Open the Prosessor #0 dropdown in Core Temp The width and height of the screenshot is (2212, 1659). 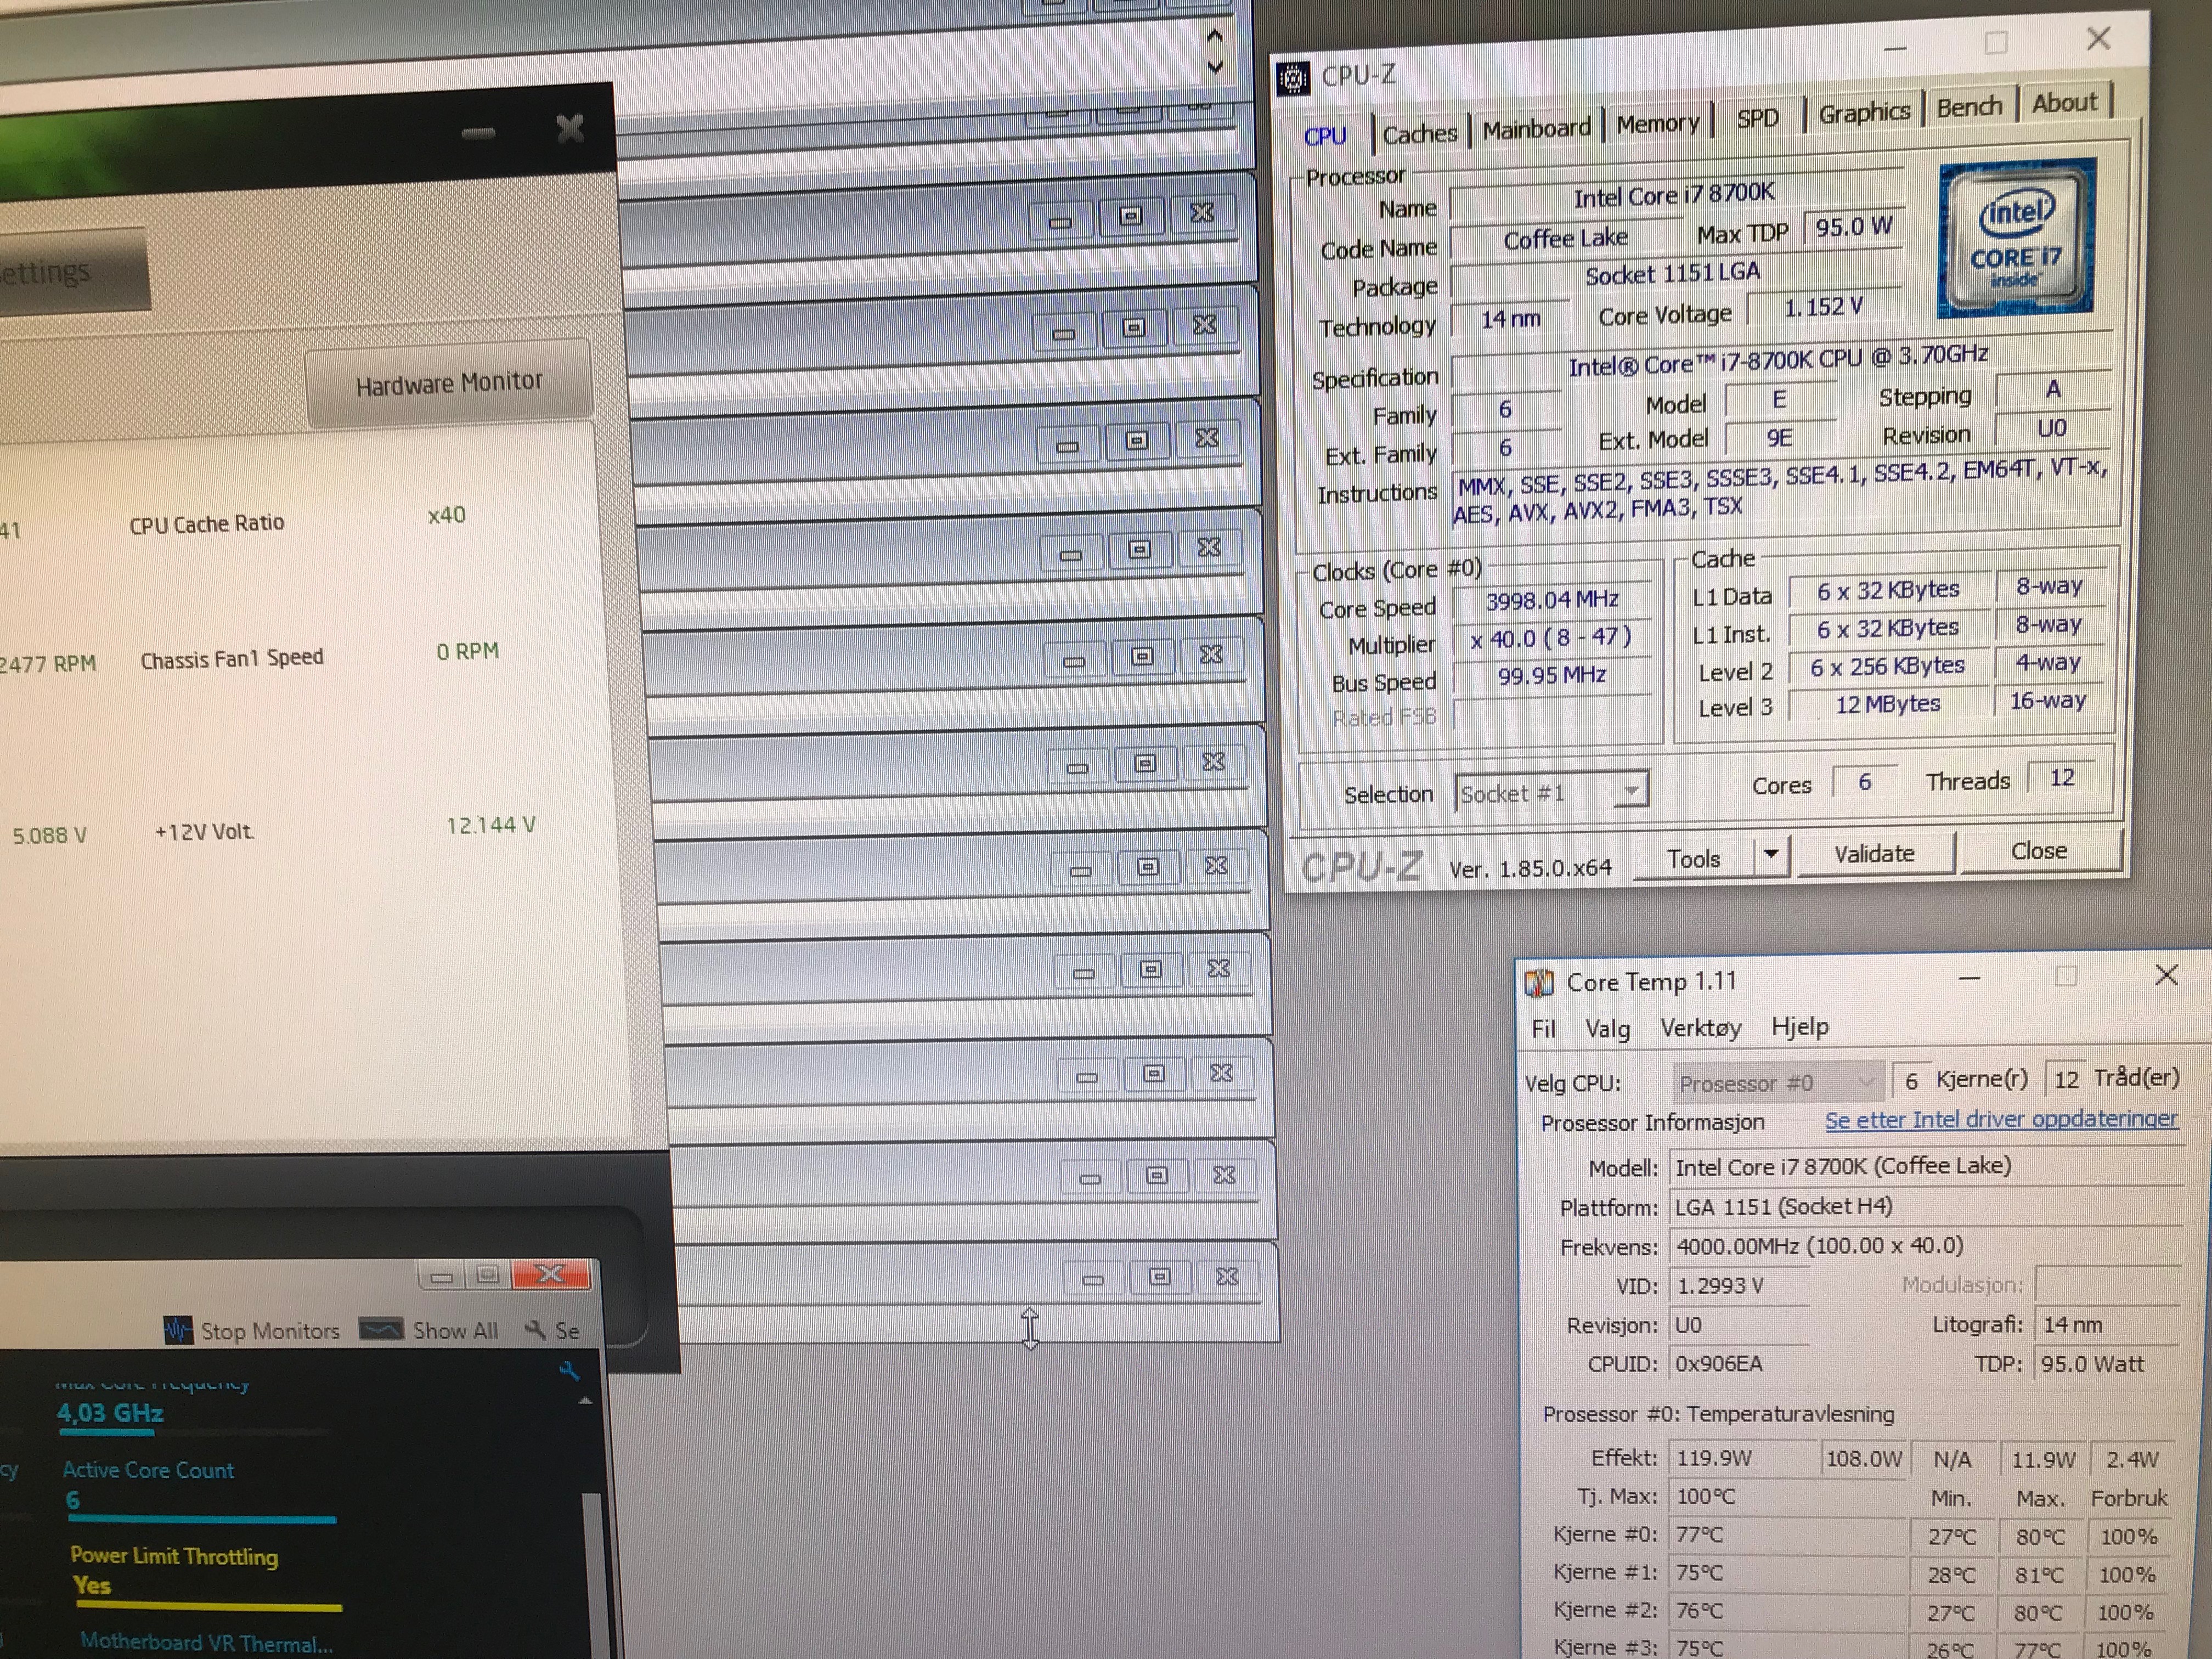[x=1777, y=1083]
